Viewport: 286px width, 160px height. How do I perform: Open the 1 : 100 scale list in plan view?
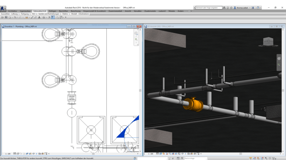[7, 154]
